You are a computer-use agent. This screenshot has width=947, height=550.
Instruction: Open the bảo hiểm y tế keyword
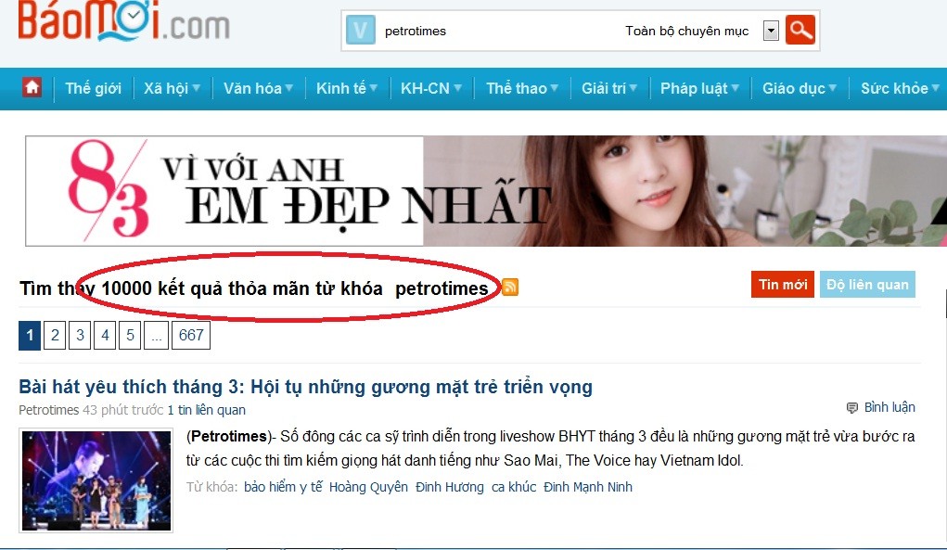283,487
